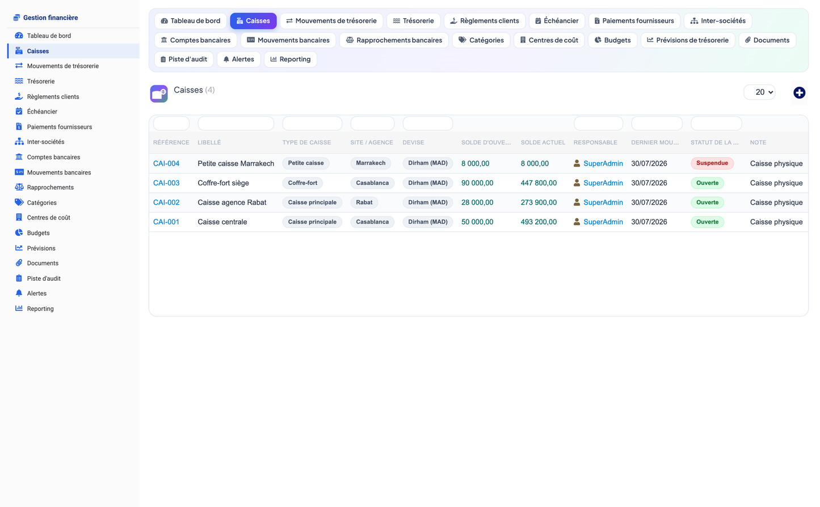Open the page size dropdown showing 20
This screenshot has height=507, width=820.
(759, 92)
